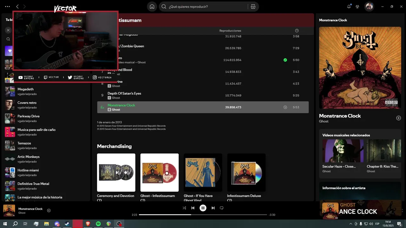
Task: Open Monstrance Clock title in player bar
Action: point(30,209)
